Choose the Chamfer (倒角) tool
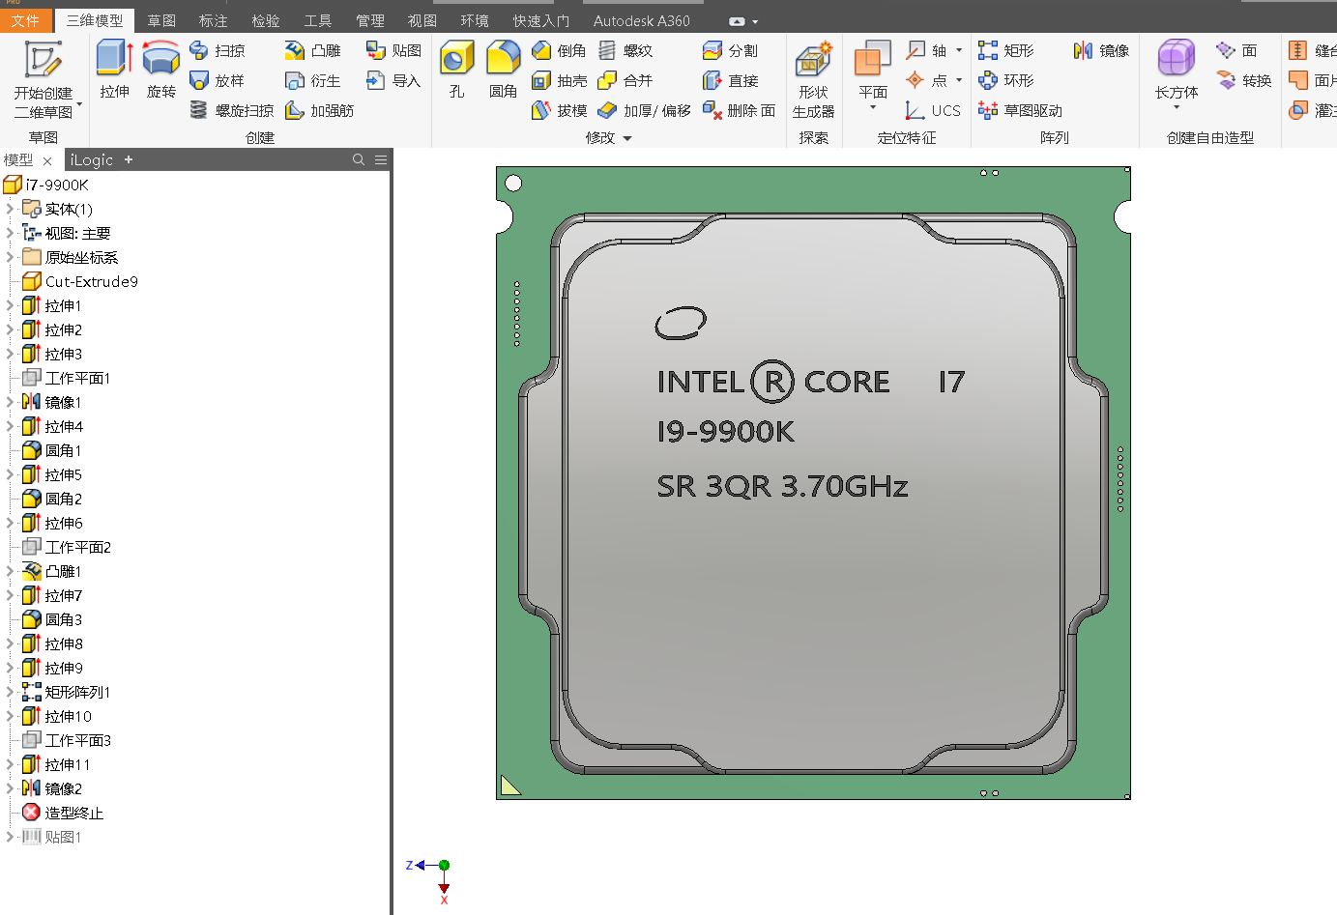The image size is (1337, 915). [560, 50]
